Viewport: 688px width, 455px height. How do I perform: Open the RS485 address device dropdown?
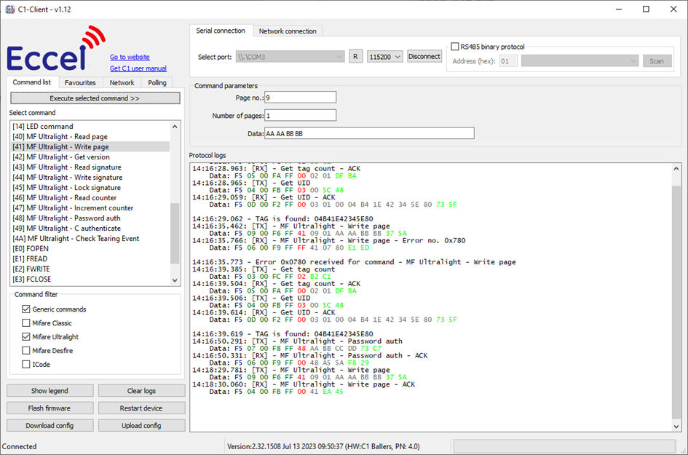click(x=580, y=61)
